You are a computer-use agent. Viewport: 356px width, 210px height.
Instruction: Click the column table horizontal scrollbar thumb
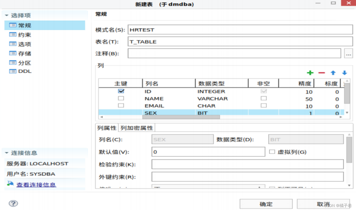[181, 117]
